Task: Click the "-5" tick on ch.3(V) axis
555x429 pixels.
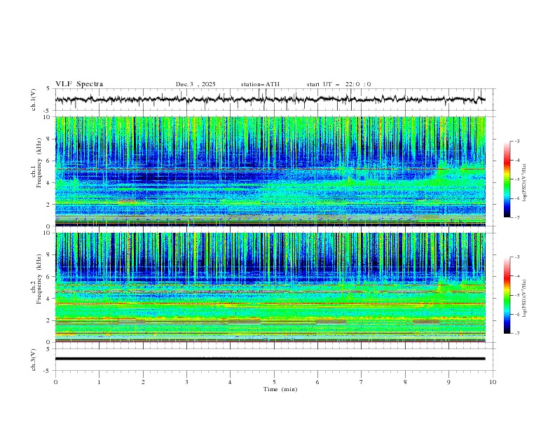Action: click(x=47, y=371)
